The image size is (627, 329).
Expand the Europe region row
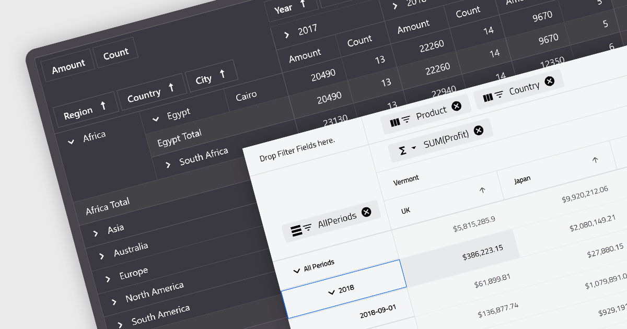click(108, 279)
